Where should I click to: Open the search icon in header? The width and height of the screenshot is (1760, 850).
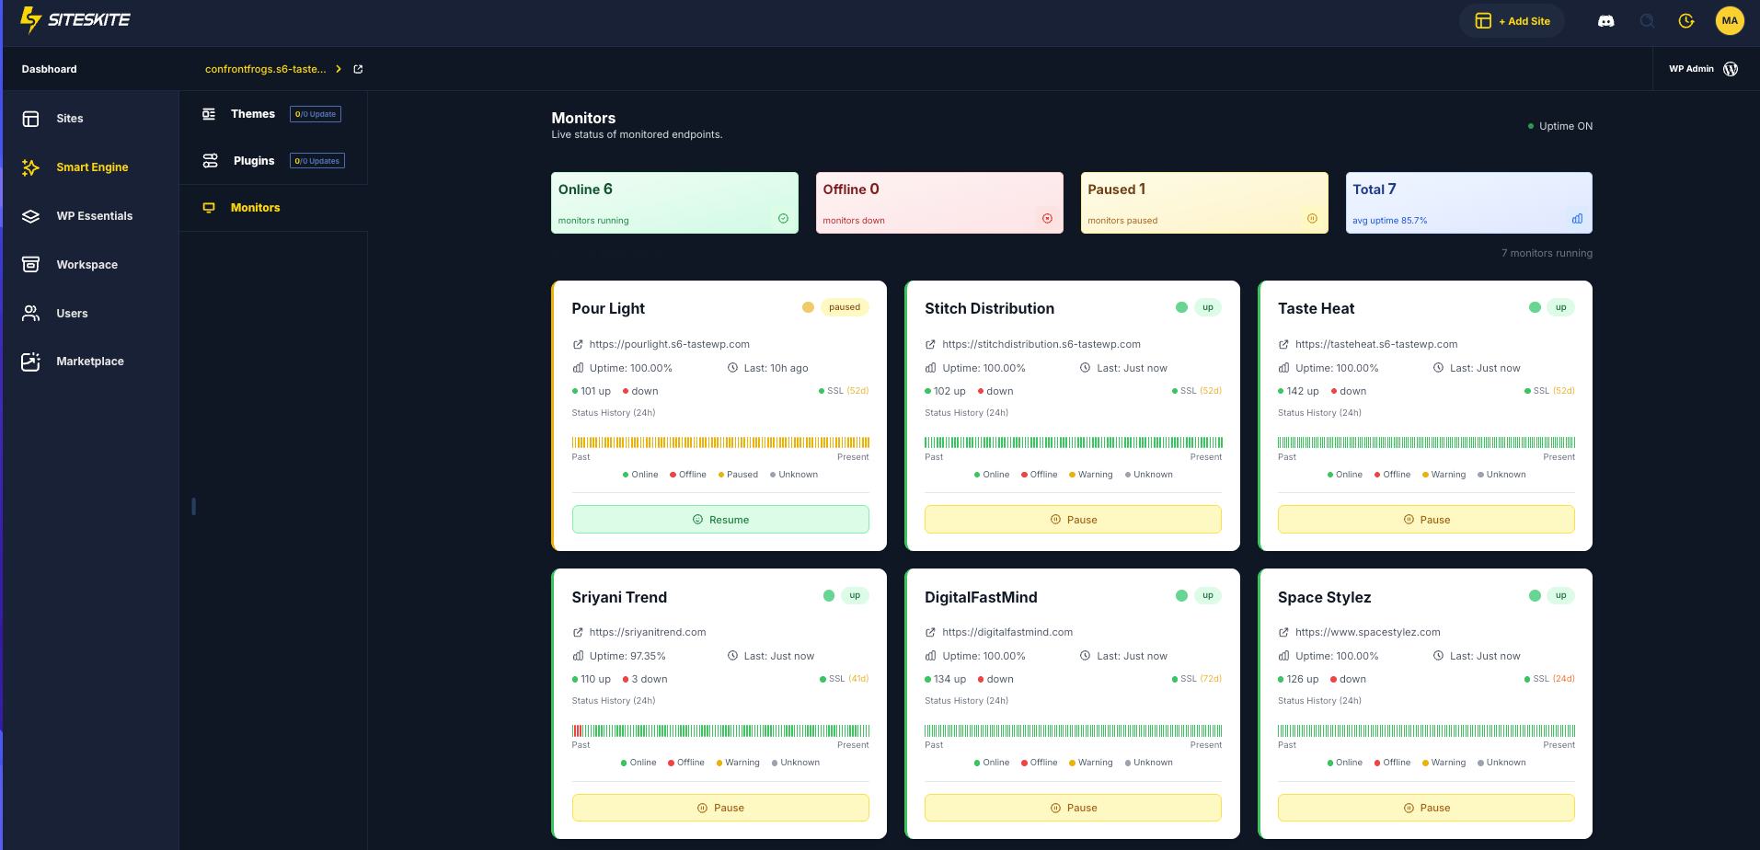tap(1647, 21)
